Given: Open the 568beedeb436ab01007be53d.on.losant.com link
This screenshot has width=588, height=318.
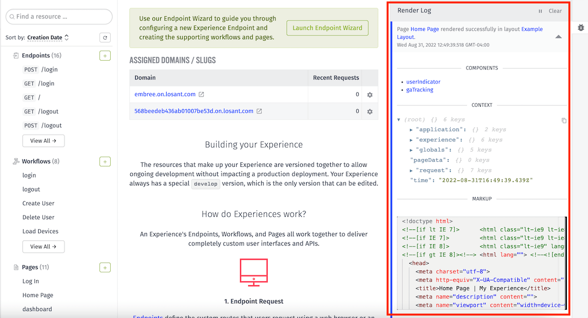Looking at the screenshot, I should coord(194,111).
